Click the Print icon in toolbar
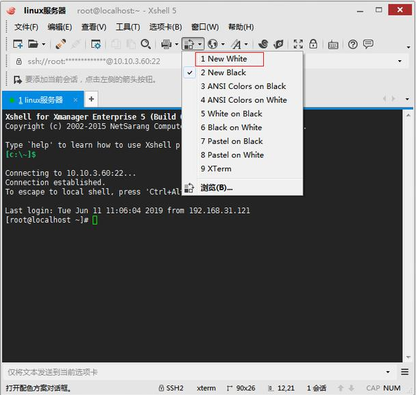Viewport: 416px width, 395px height. (x=166, y=44)
